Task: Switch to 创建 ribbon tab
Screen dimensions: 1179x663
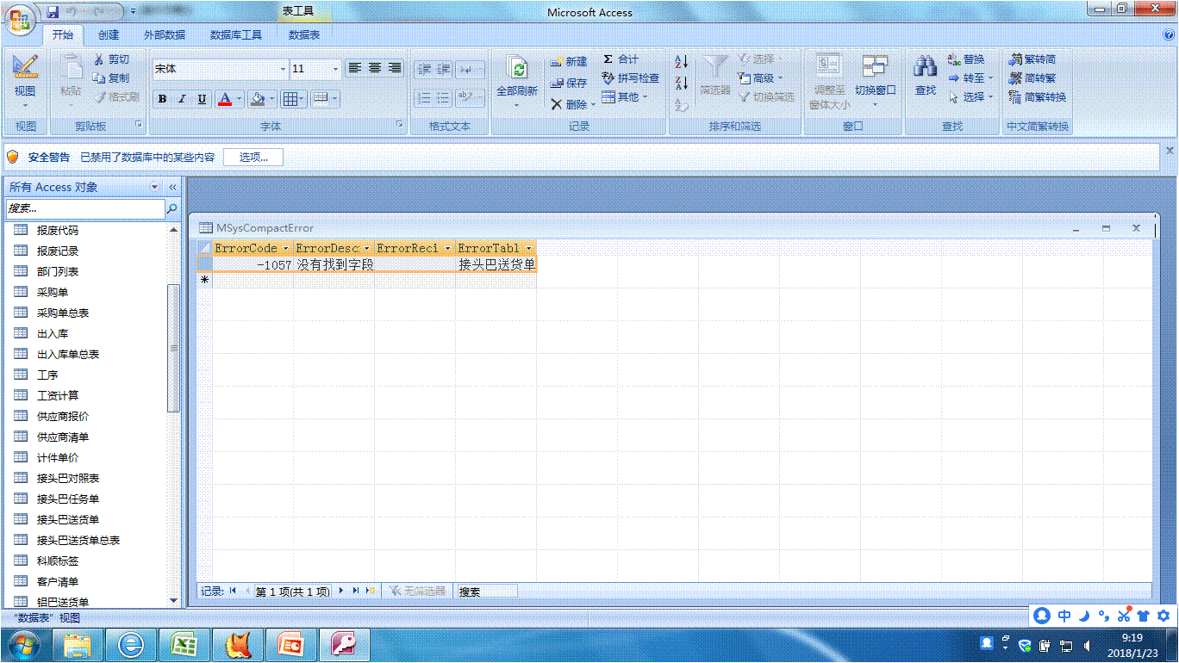Action: pos(109,35)
